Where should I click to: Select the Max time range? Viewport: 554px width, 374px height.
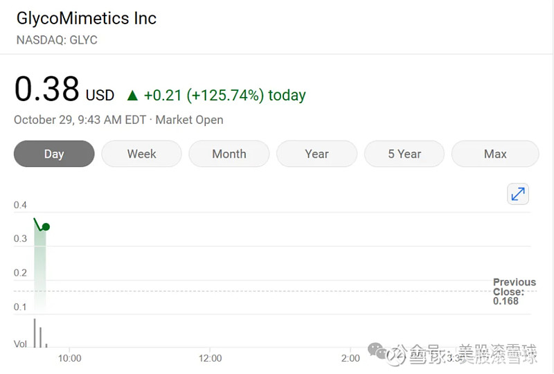(x=495, y=154)
